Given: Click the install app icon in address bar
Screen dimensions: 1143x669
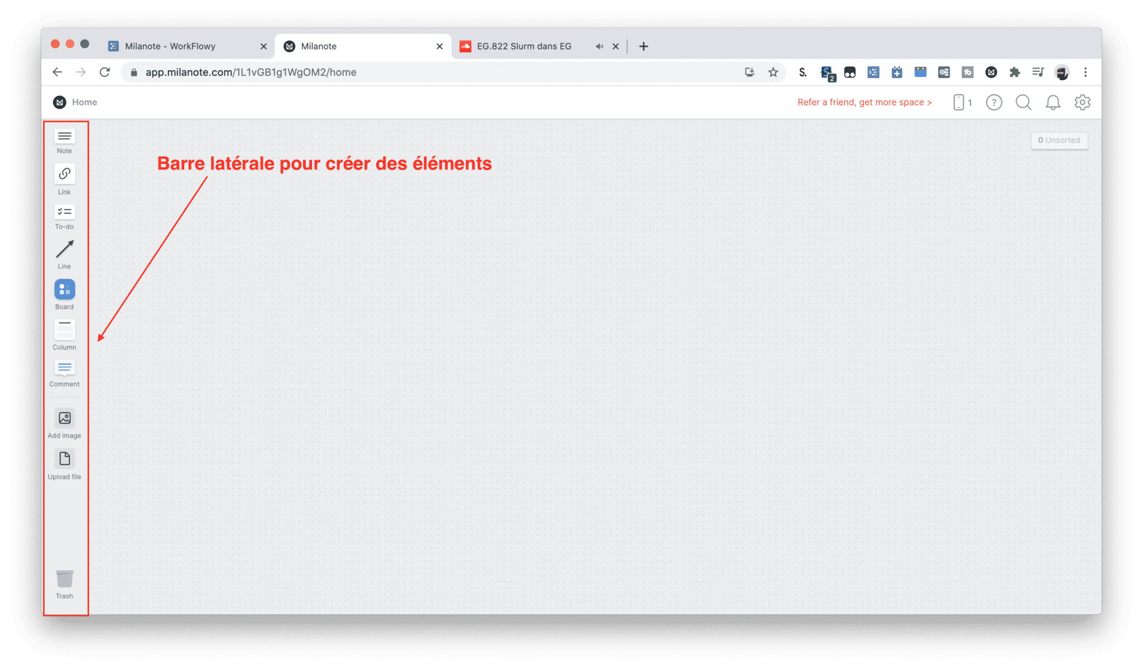Looking at the screenshot, I should point(750,72).
